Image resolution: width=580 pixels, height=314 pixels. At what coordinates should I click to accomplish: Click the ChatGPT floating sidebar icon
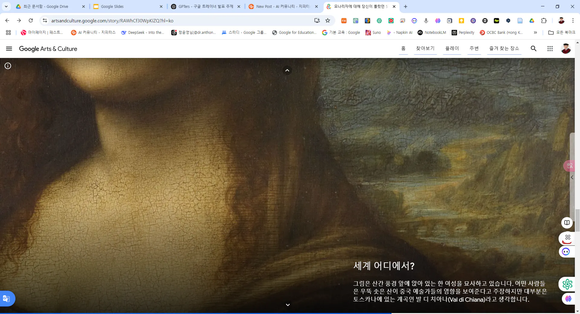(567, 284)
